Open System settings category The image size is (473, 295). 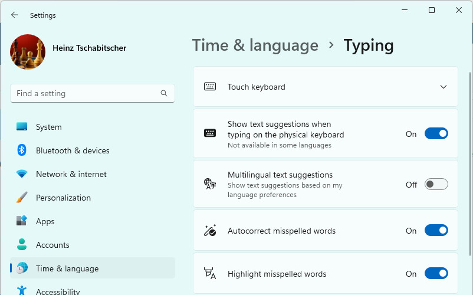coord(93,127)
